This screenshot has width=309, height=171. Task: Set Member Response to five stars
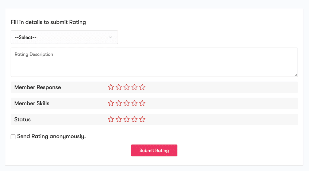142,87
